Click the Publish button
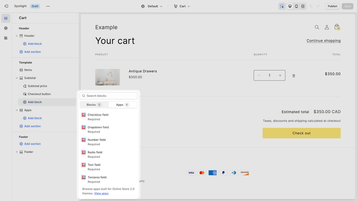The height and width of the screenshot is (201, 357). [x=332, y=6]
